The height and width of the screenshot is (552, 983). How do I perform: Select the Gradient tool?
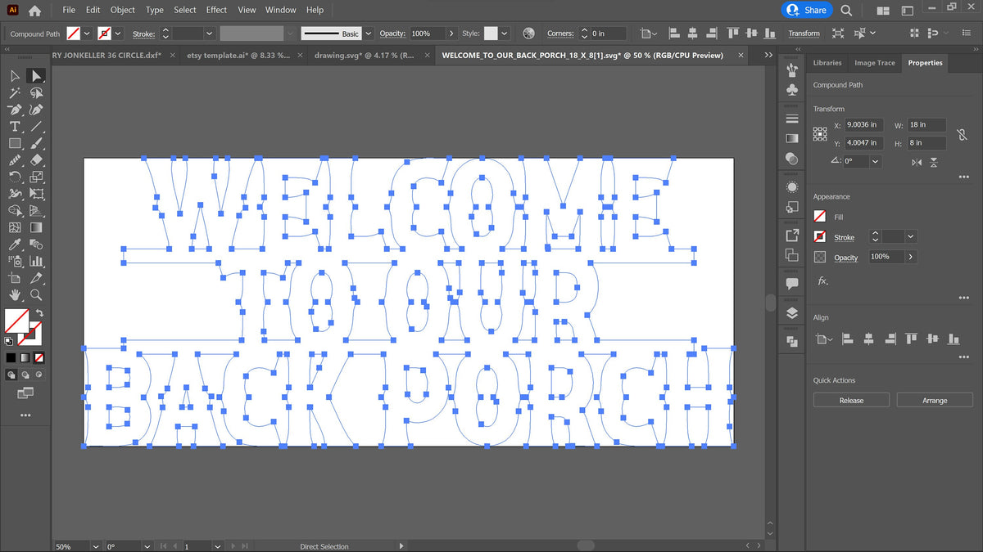36,227
